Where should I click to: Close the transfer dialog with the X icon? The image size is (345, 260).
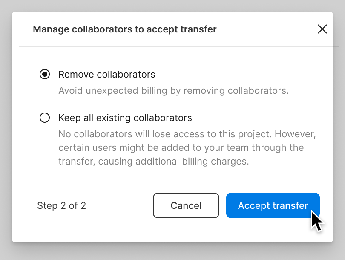tap(322, 29)
